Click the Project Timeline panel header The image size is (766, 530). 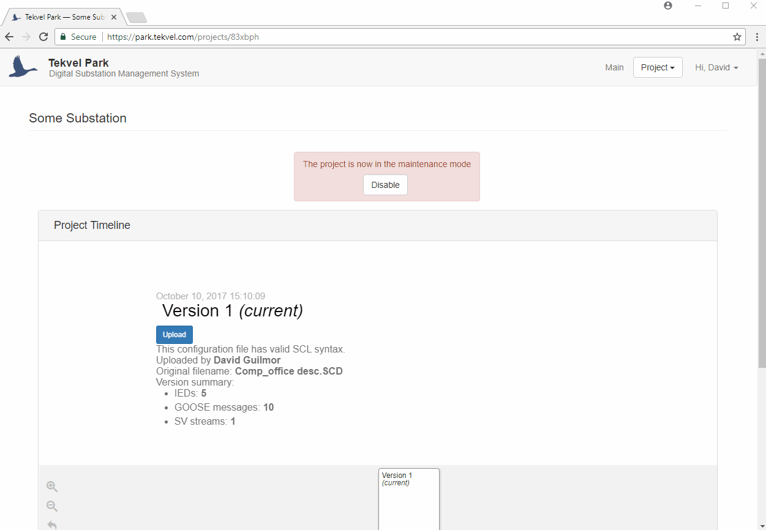point(378,225)
